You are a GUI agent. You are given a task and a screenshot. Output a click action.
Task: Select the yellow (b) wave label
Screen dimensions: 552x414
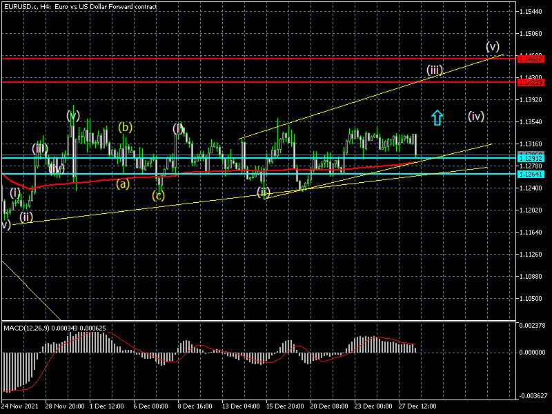pyautogui.click(x=126, y=127)
